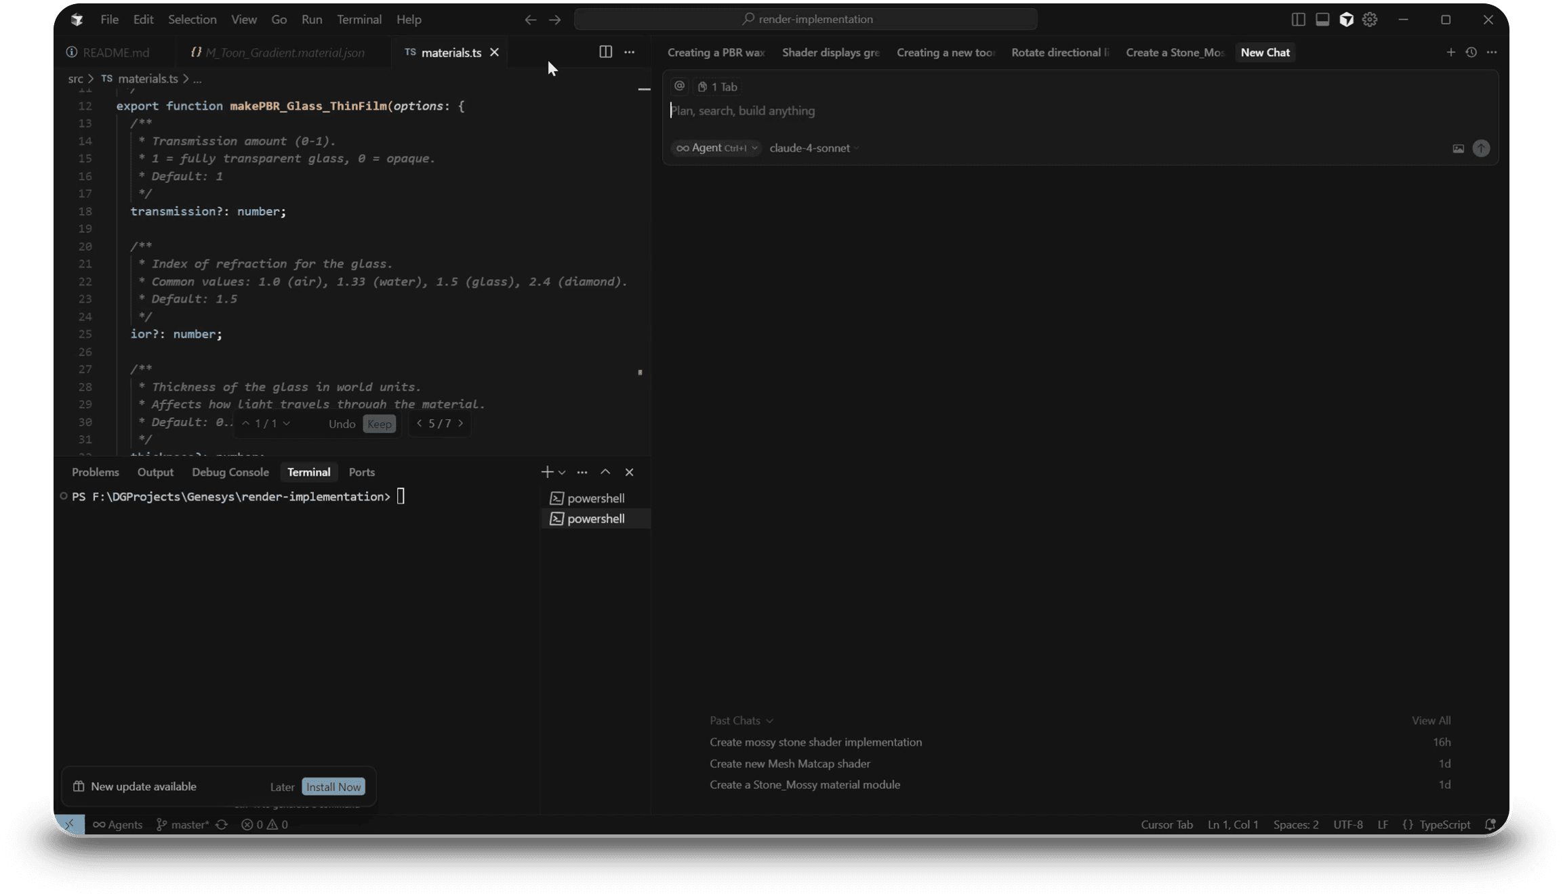The width and height of the screenshot is (1563, 894).
Task: Submit the chat prompt with the arrow icon
Action: pyautogui.click(x=1481, y=148)
